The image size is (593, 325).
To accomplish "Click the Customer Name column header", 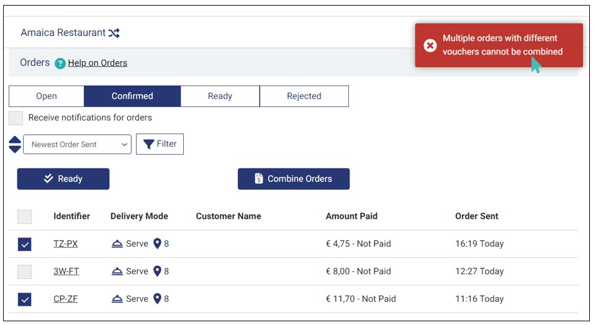I will 229,216.
